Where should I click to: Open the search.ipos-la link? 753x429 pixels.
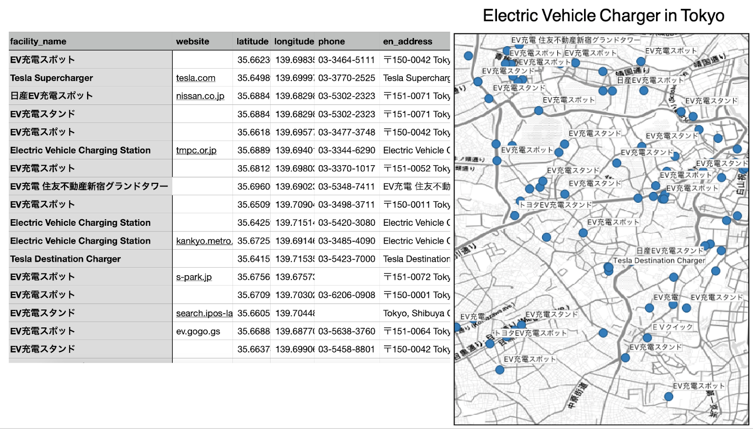[204, 313]
